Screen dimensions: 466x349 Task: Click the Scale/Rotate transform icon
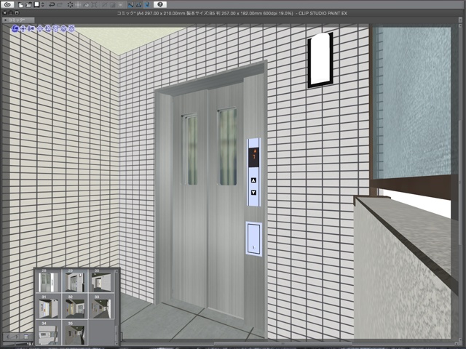coord(94,5)
